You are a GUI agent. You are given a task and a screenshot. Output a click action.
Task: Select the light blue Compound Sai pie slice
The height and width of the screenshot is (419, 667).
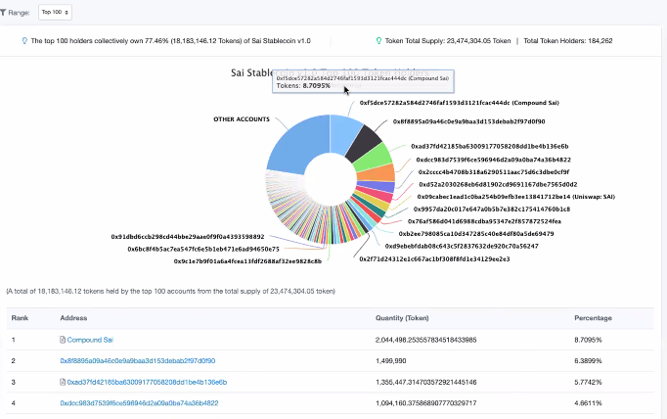[x=344, y=132]
